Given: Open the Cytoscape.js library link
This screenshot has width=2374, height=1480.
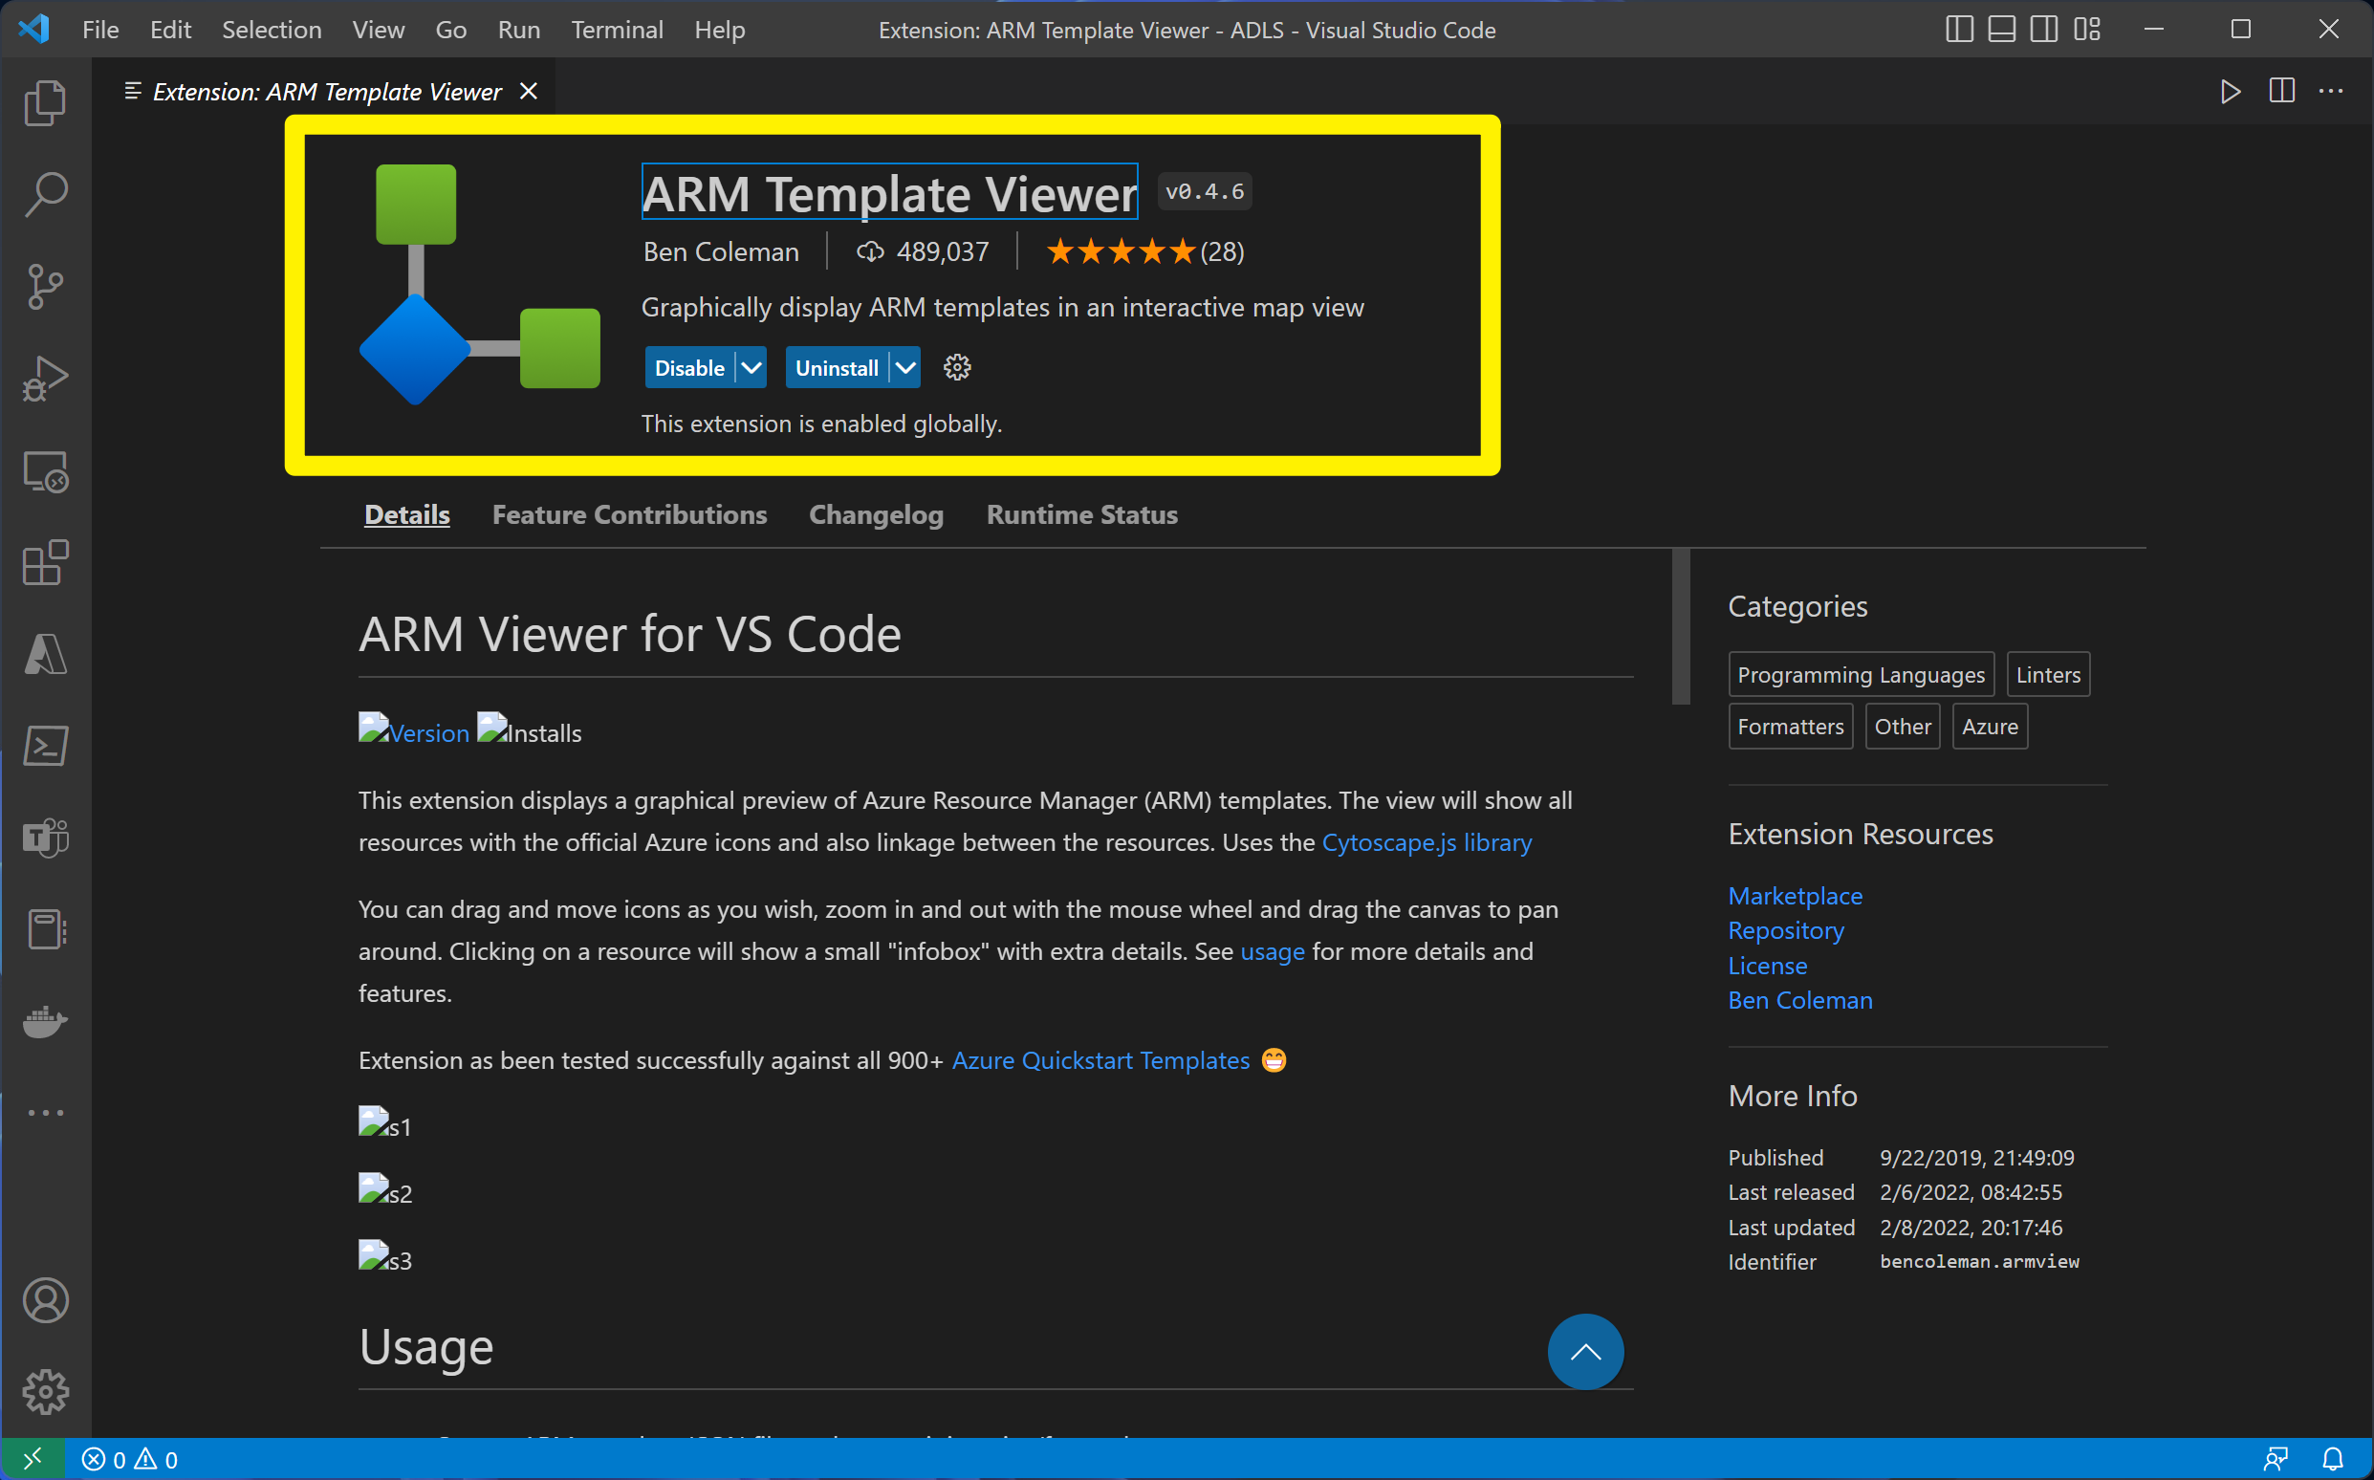Looking at the screenshot, I should [1426, 841].
